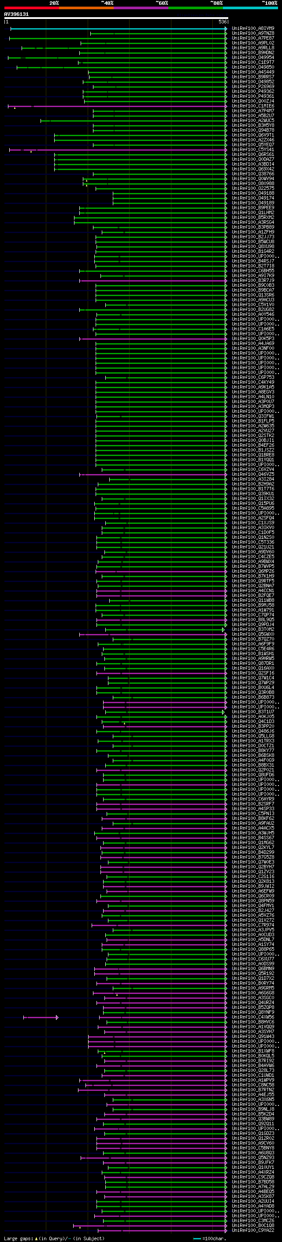Click the UniRef100_B4RSJ7 entry

(x=252, y=261)
